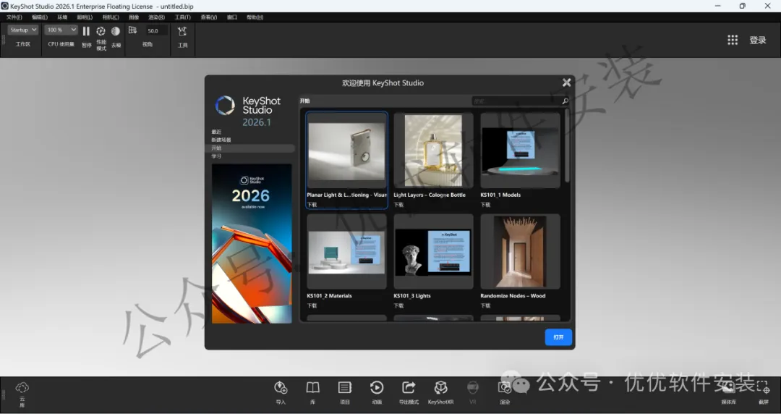Select the Planar Light thumbnail
This screenshot has height=414, width=781.
(346, 150)
